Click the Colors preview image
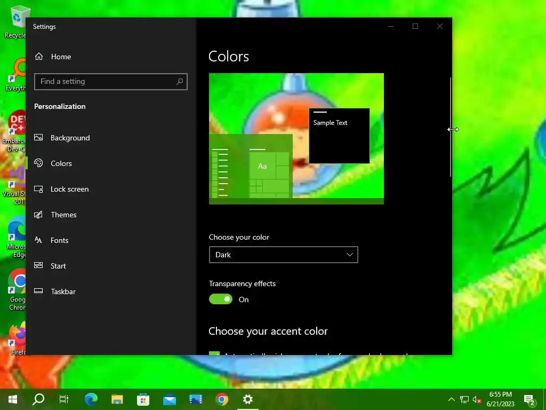Viewport: 546px width, 410px height. pos(296,139)
